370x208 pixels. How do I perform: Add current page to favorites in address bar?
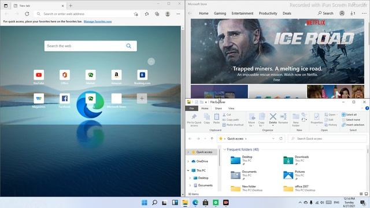click(x=136, y=14)
